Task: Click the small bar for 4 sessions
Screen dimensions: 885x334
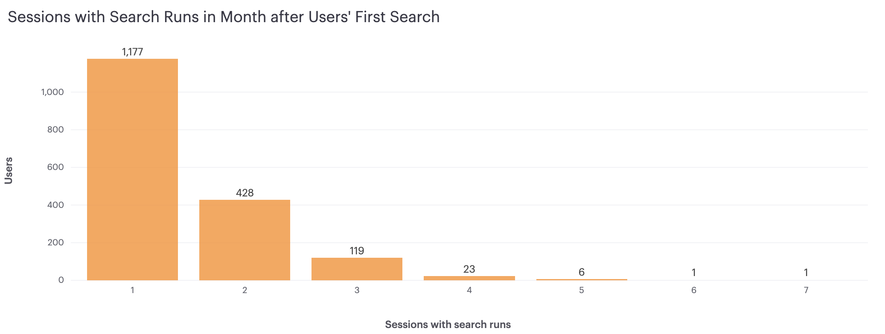Action: coord(469,278)
